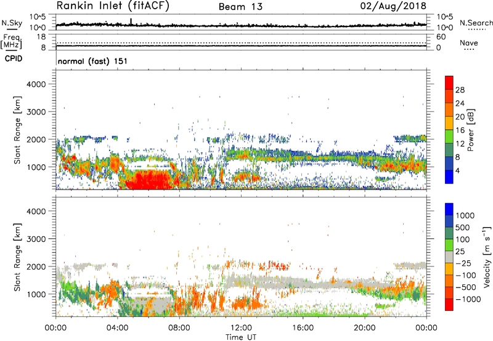The width and height of the screenshot is (493, 341).
Task: Click the 'N.Search' legend label
Action: click(476, 23)
